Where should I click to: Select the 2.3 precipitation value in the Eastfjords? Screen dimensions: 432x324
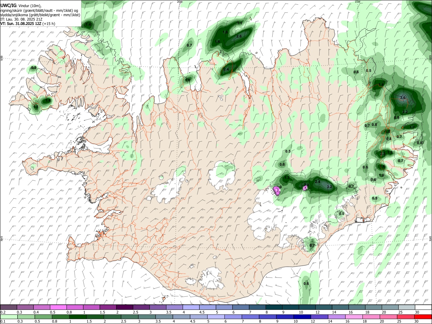382,154
